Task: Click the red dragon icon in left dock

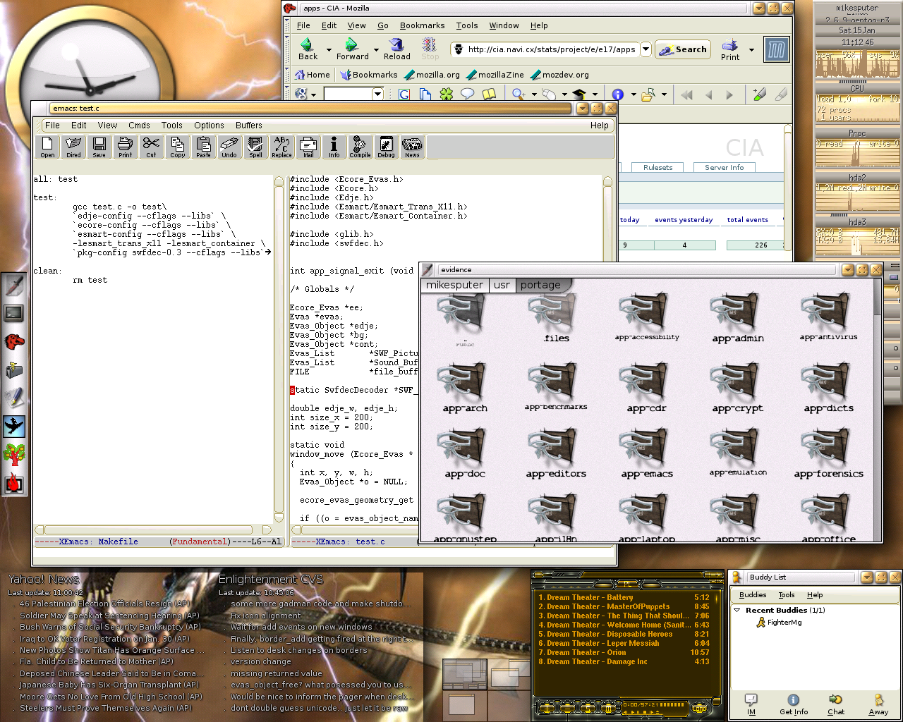Action: tap(14, 342)
